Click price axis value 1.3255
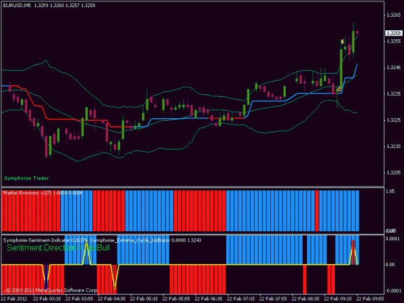 pos(394,41)
